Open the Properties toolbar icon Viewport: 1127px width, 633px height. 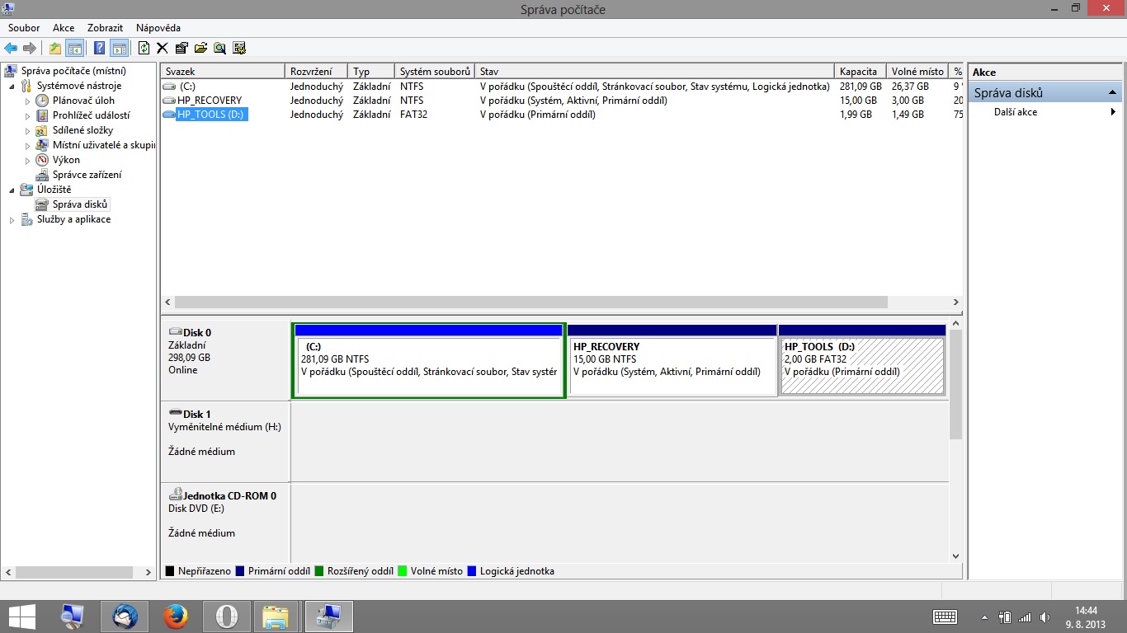(182, 48)
